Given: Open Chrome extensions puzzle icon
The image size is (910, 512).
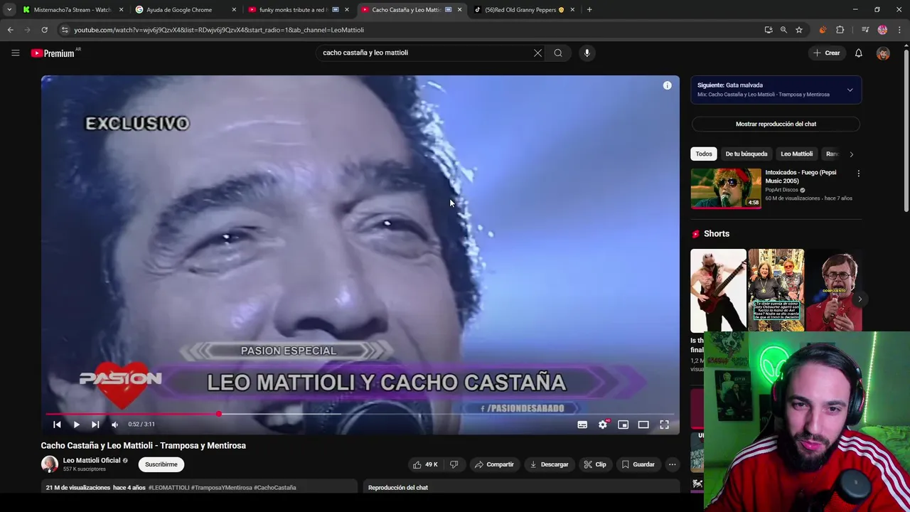Looking at the screenshot, I should 840,30.
